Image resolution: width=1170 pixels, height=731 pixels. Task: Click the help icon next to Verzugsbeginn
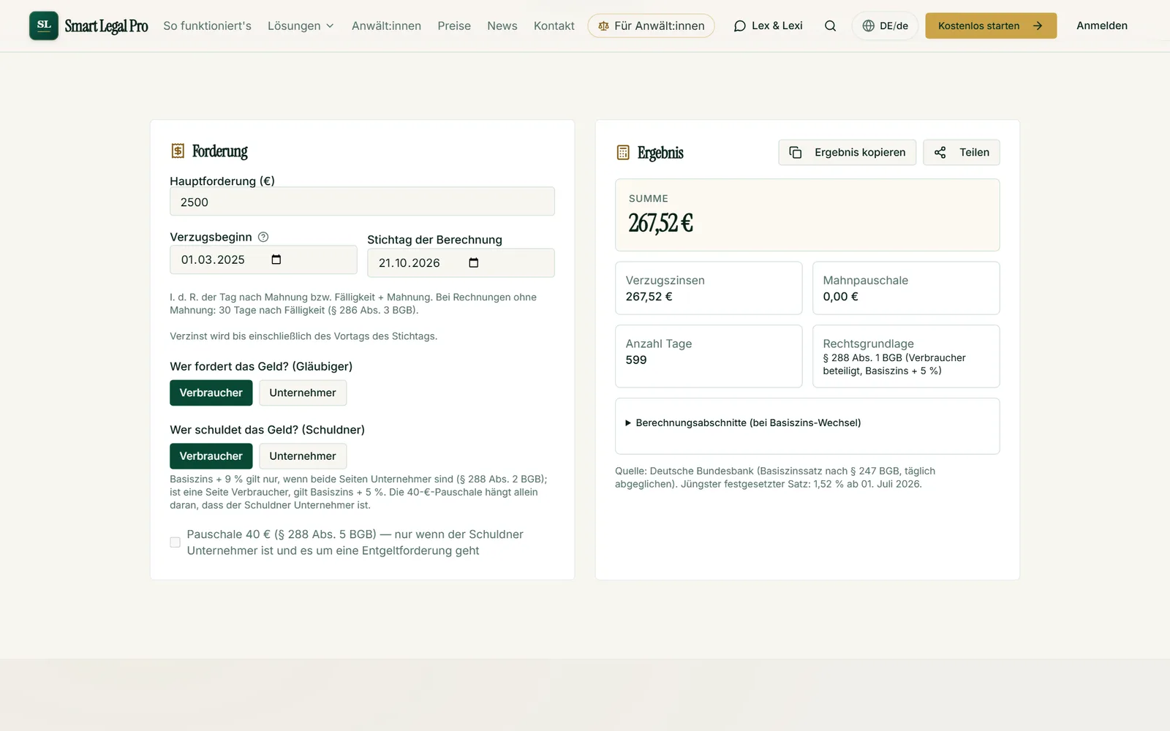pyautogui.click(x=263, y=237)
